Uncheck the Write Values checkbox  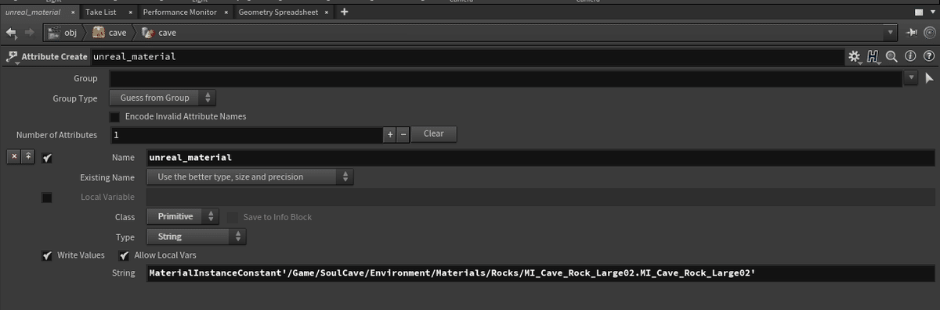(x=47, y=255)
